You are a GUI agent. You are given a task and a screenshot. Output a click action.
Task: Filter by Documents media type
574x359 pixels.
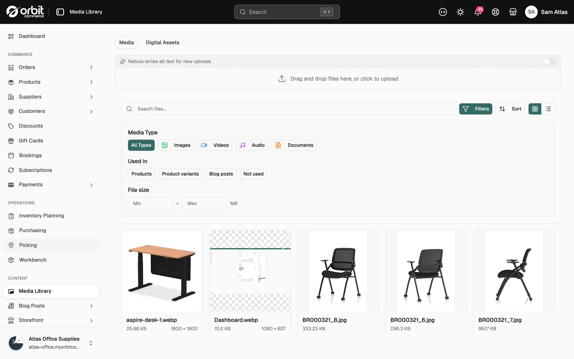point(294,145)
